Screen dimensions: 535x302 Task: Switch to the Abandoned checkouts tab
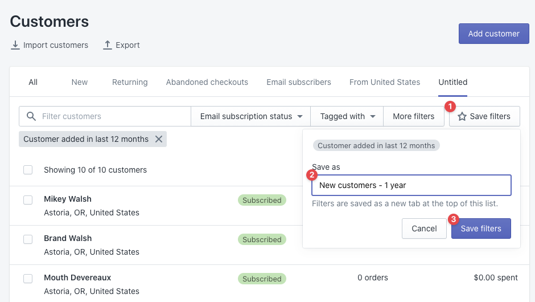pyautogui.click(x=207, y=82)
